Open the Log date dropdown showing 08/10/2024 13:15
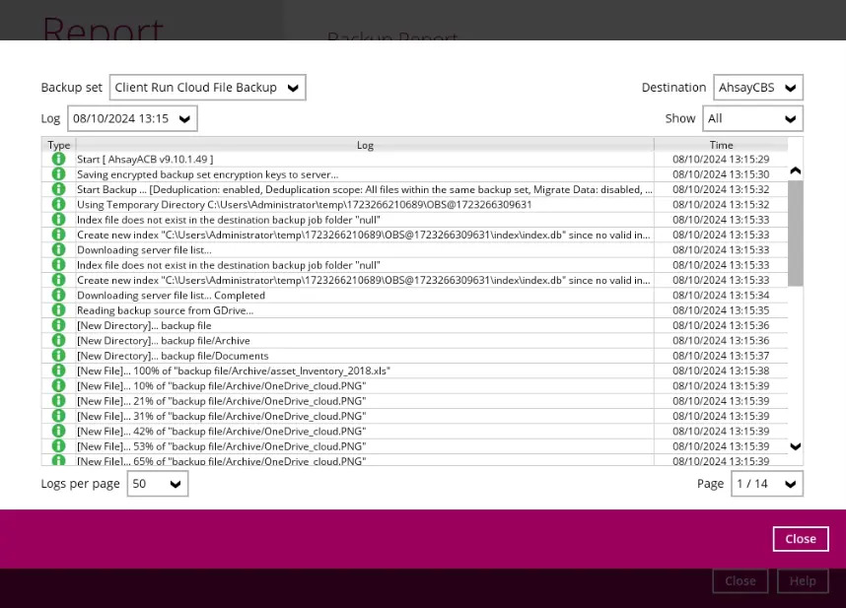The image size is (846, 608). pos(131,117)
